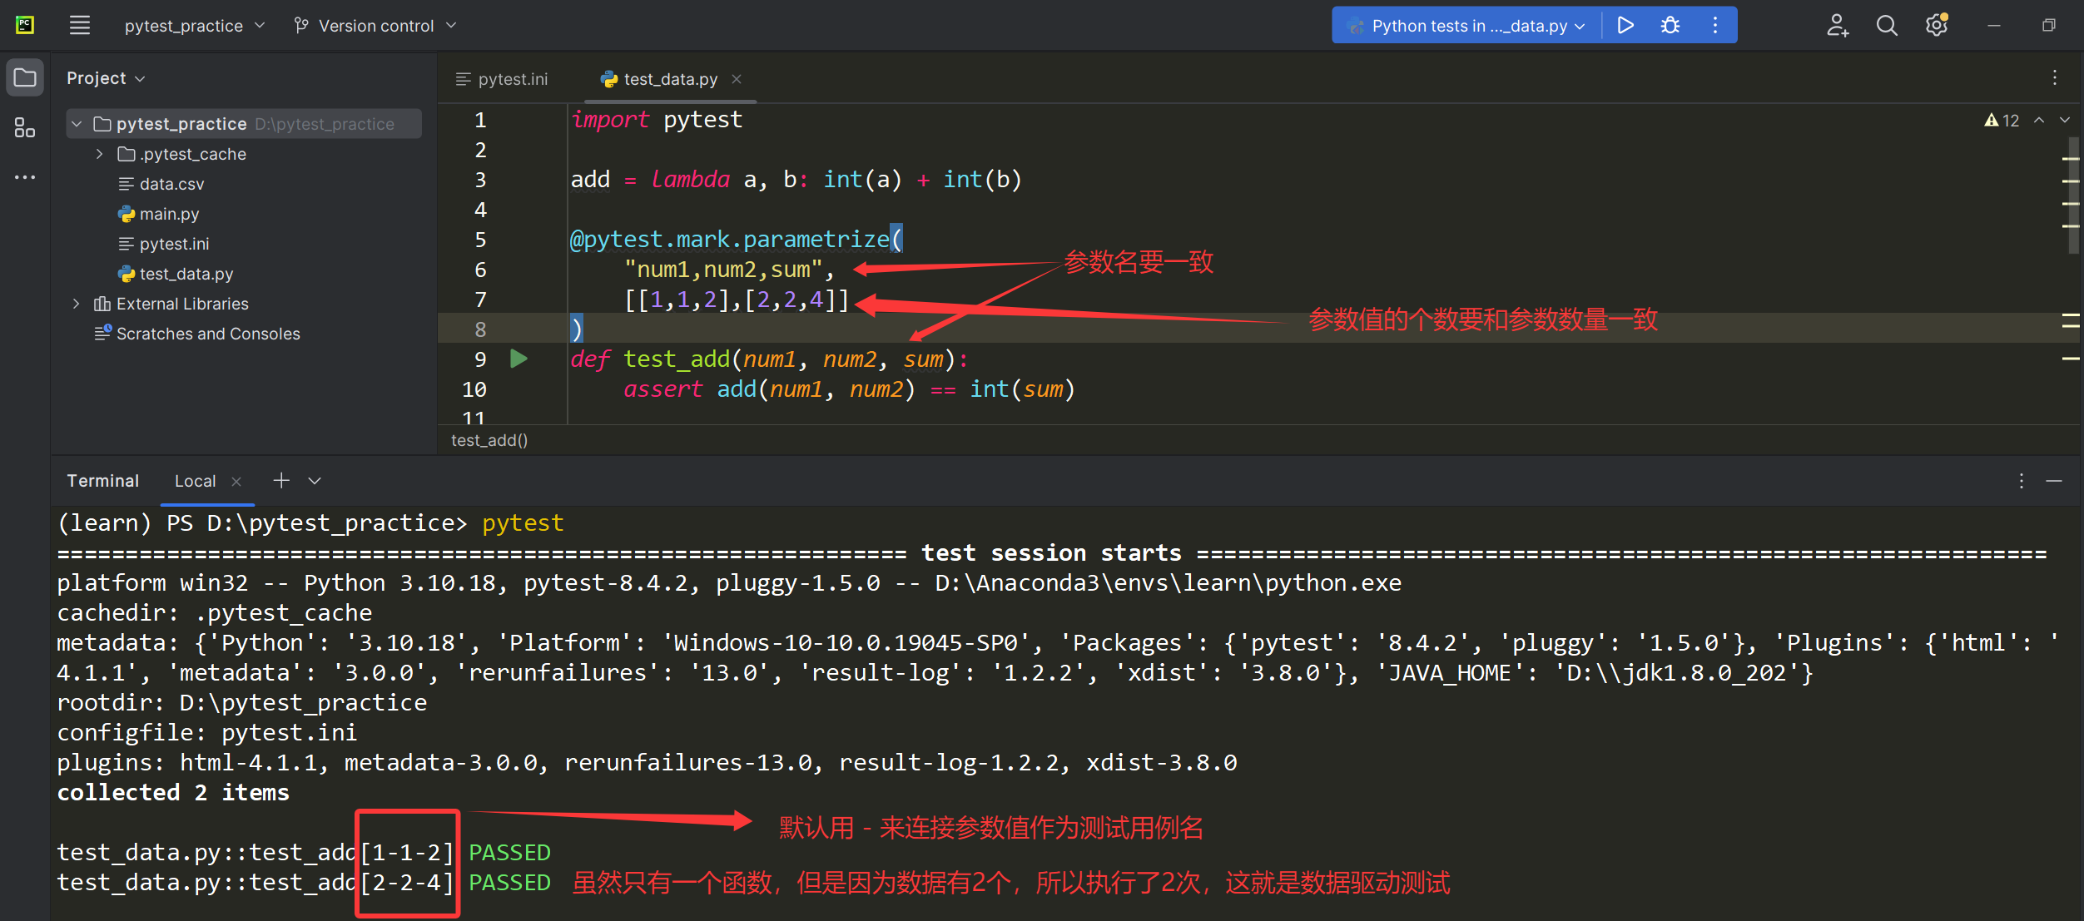Open main.py in project tree

click(x=169, y=214)
